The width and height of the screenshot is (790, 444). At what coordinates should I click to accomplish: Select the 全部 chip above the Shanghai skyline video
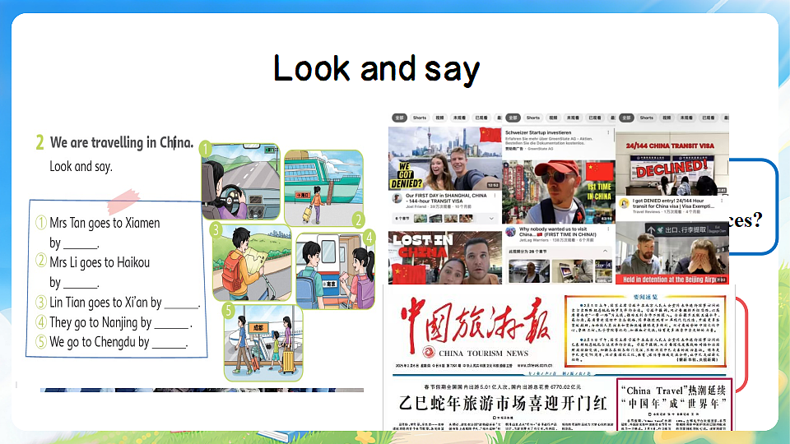coord(400,118)
